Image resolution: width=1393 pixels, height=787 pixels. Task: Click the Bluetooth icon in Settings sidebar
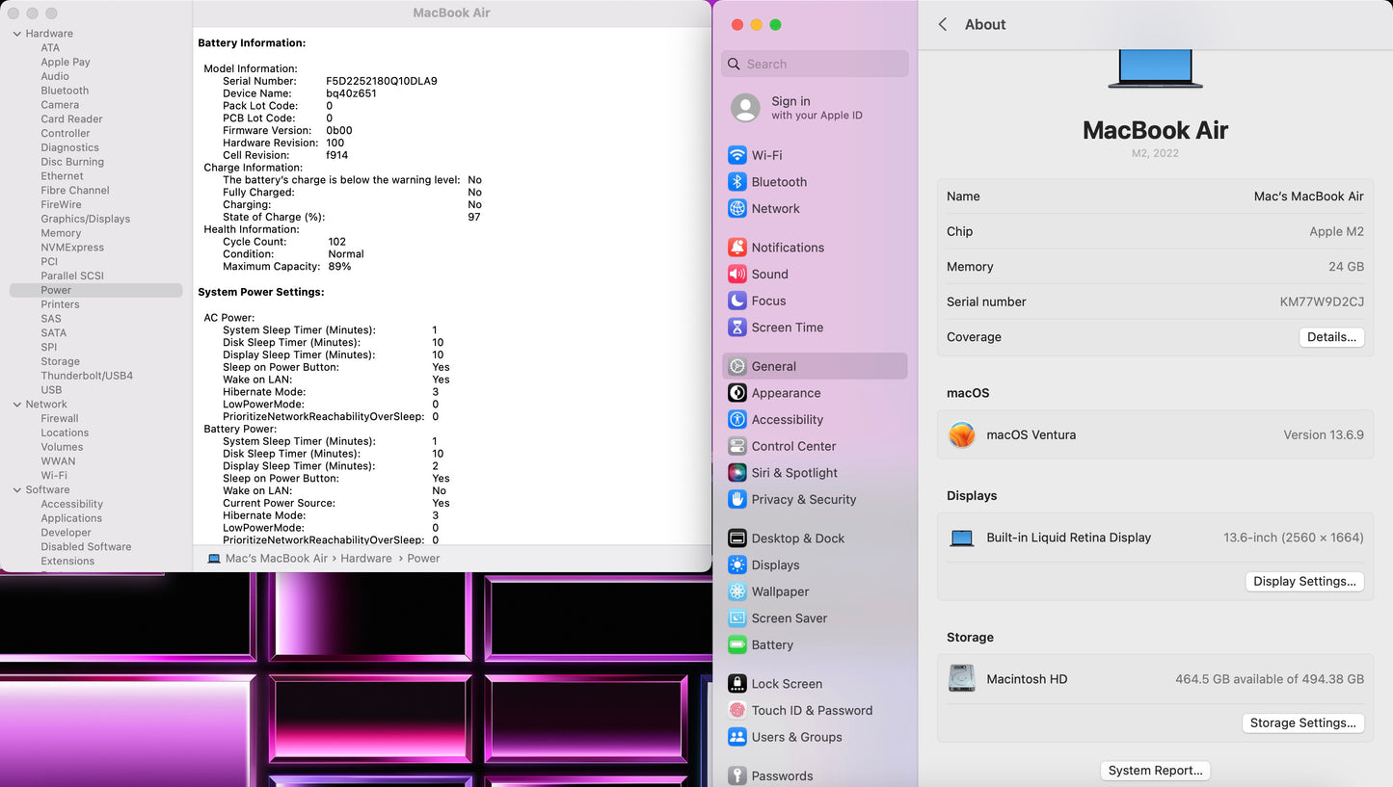[737, 182]
